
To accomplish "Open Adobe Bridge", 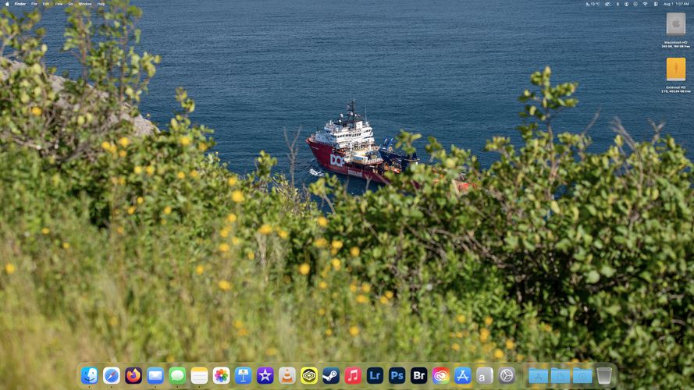I will 418,376.
